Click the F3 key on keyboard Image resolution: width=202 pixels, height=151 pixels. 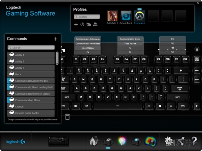pyautogui.click(x=94, y=59)
